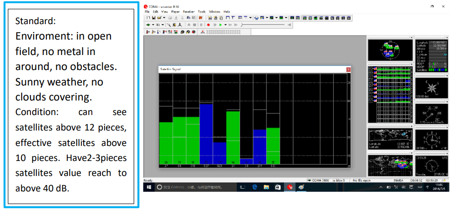Click the icon after player slider
The height and width of the screenshot is (211, 452).
[x=289, y=25]
